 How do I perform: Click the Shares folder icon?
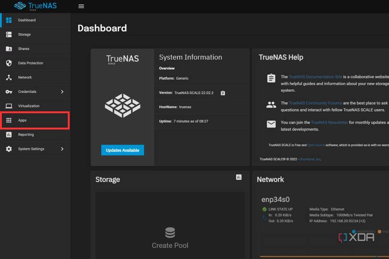[9, 49]
